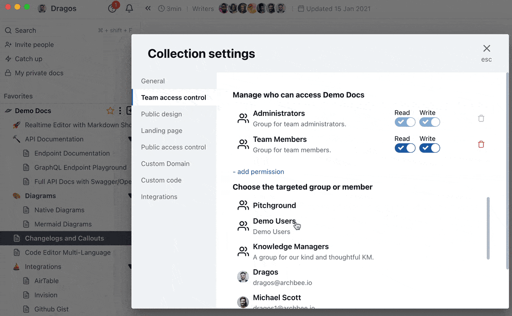Open Demo Docs three-dot options menu
Screen dimensions: 512x316
click(120, 110)
